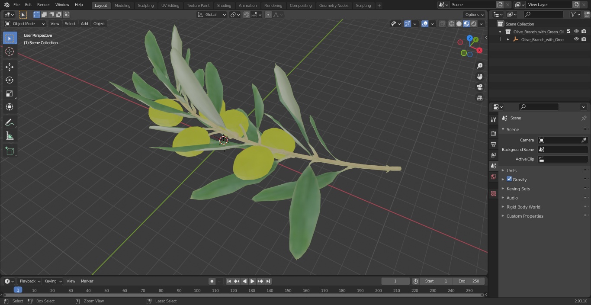Expand the Rigid Body World panel

[523, 207]
